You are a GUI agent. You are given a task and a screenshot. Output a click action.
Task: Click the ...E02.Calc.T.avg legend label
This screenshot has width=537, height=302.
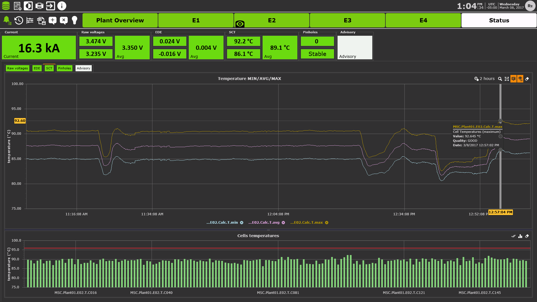pyautogui.click(x=264, y=223)
